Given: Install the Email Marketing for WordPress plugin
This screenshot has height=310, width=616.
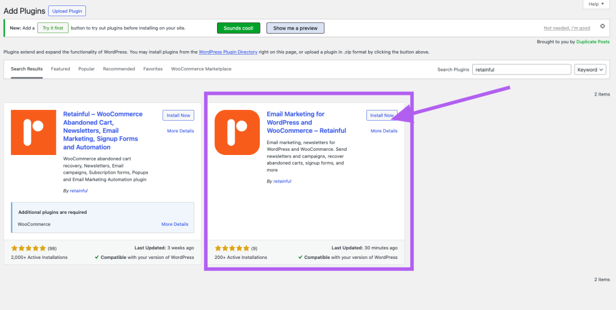Looking at the screenshot, I should click(x=381, y=115).
